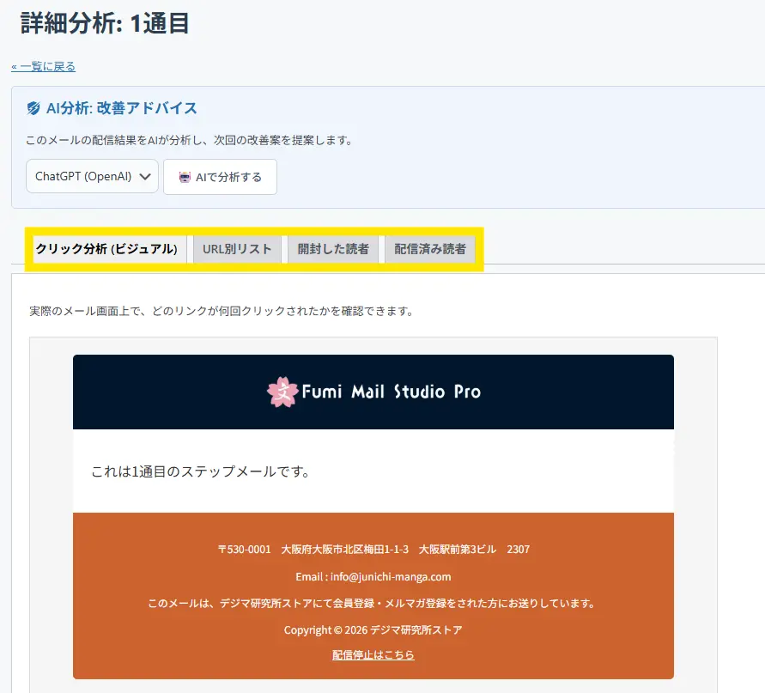Viewport: 765px width, 693px height.
Task: Click the 会員登録・メルマガ登録 footer notice
Action: tap(372, 603)
